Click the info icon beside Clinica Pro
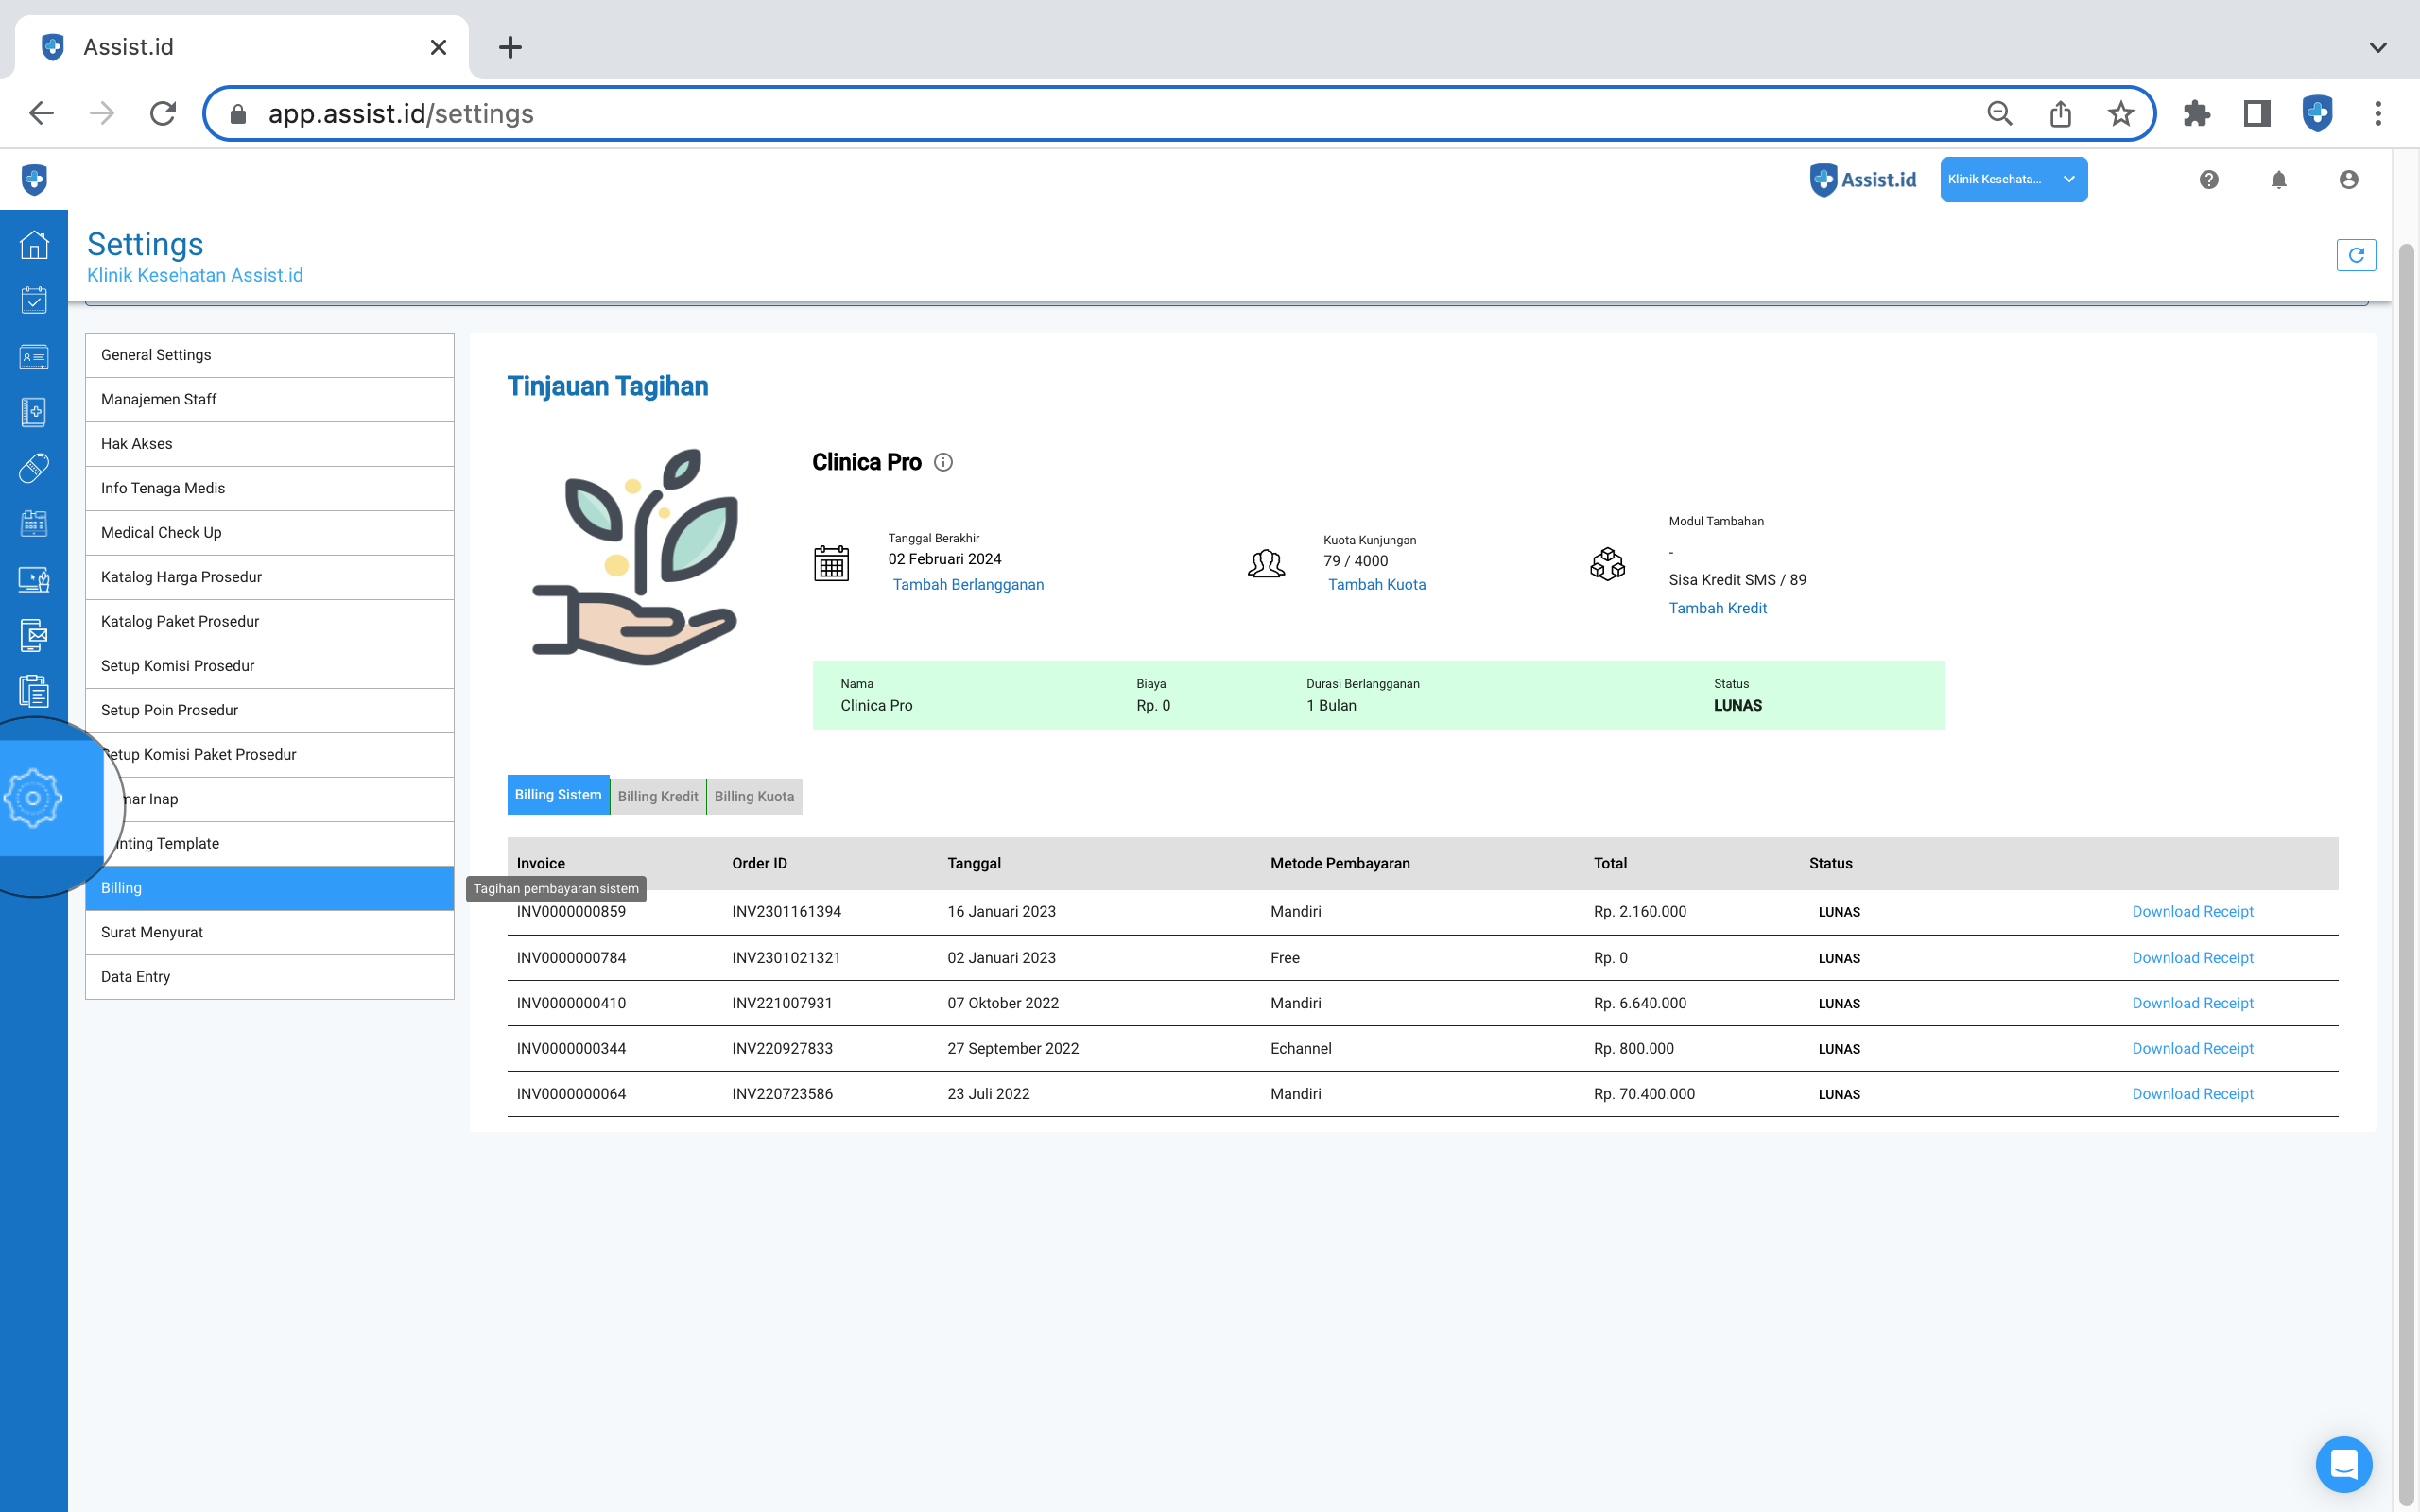The height and width of the screenshot is (1512, 2420). (943, 462)
